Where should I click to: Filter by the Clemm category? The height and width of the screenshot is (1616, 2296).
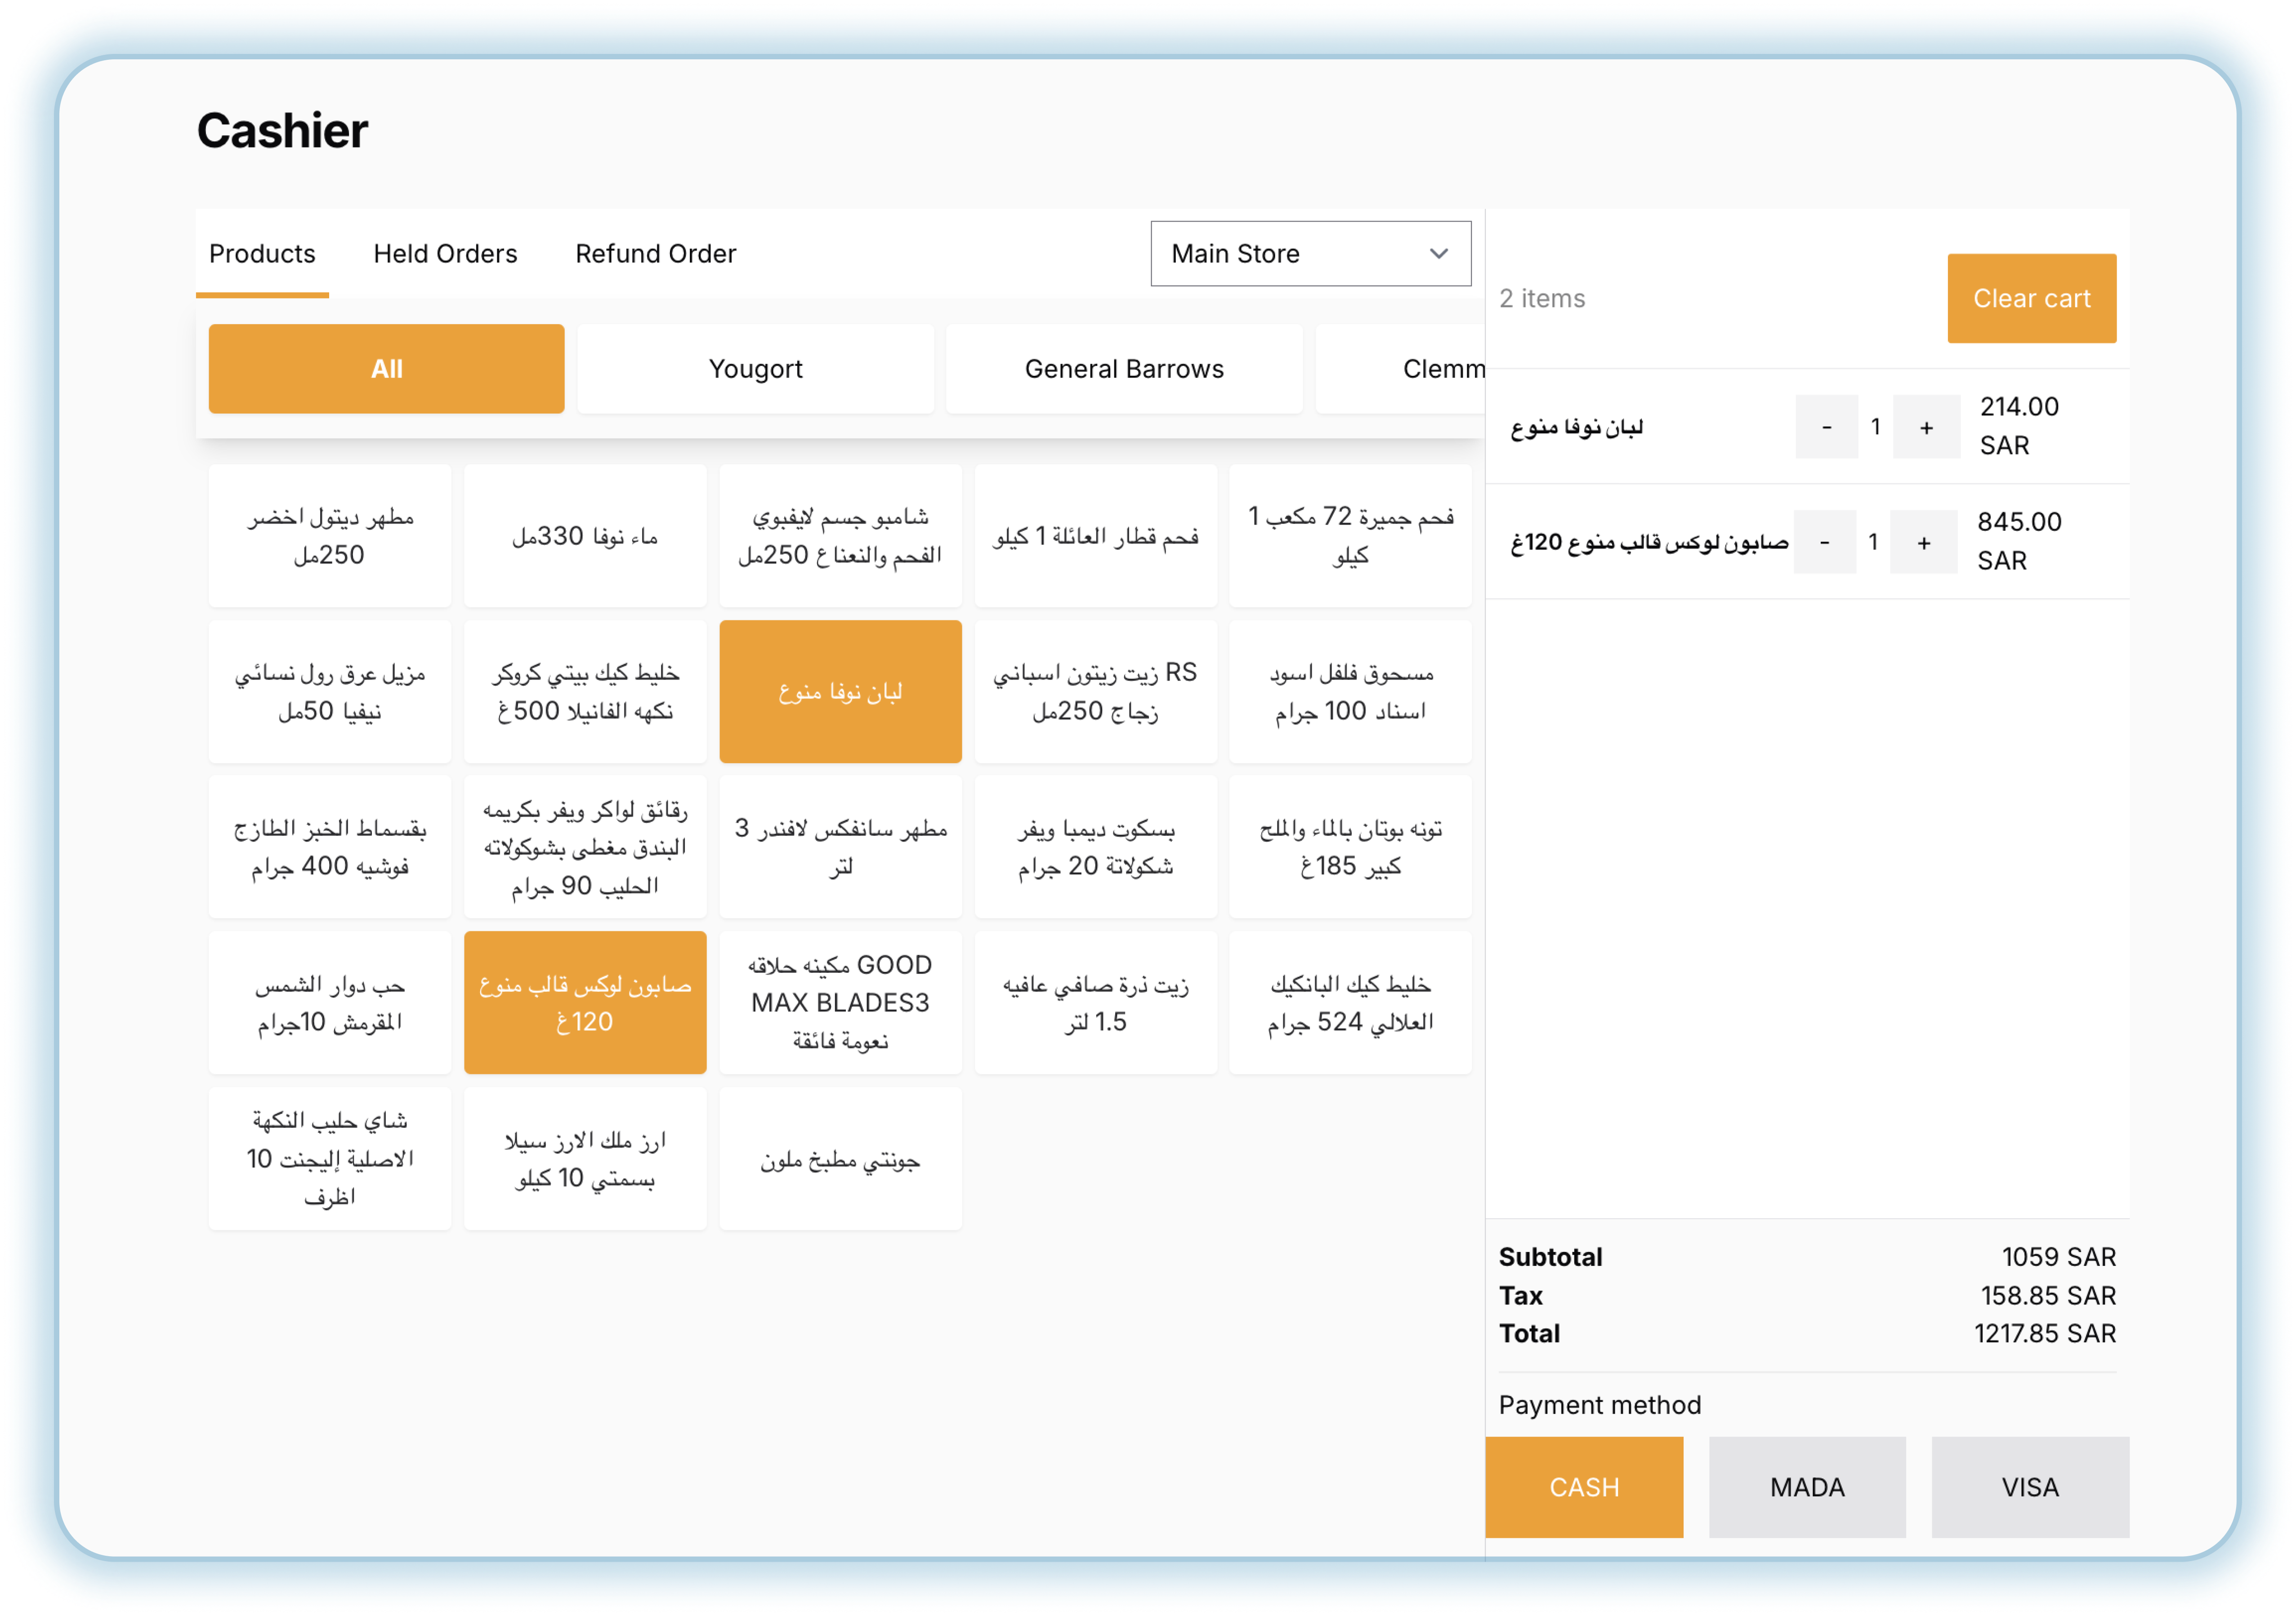1401,369
